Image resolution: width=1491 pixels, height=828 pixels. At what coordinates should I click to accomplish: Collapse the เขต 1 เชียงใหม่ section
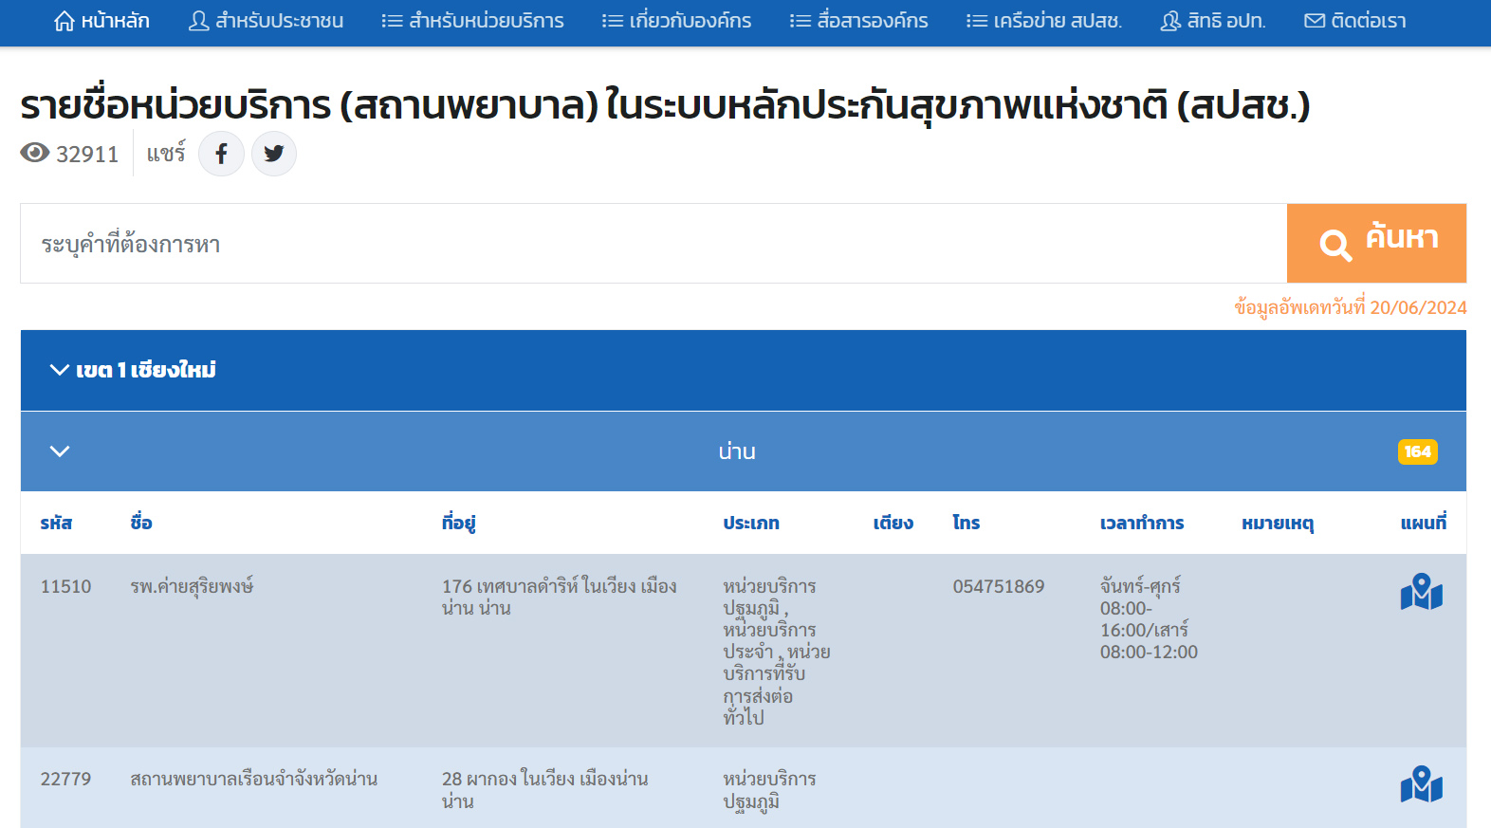[744, 370]
